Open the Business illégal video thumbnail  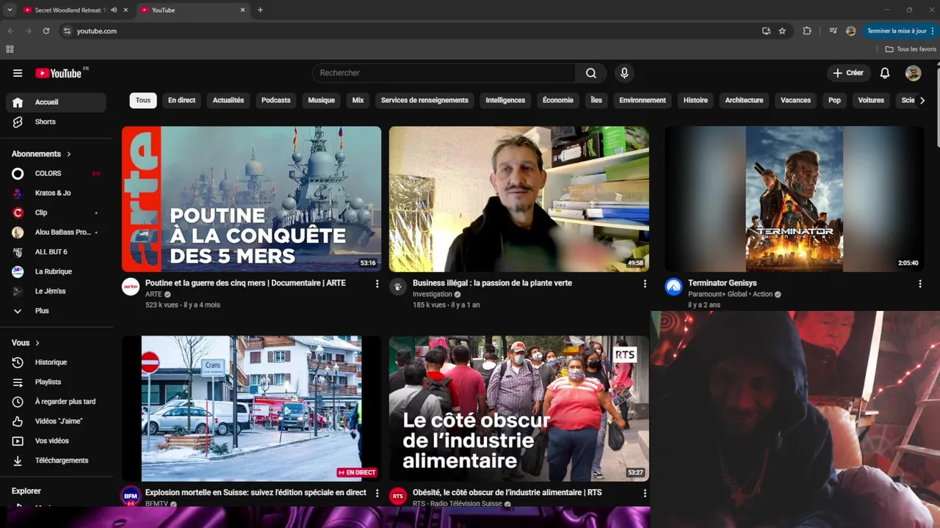[519, 199]
